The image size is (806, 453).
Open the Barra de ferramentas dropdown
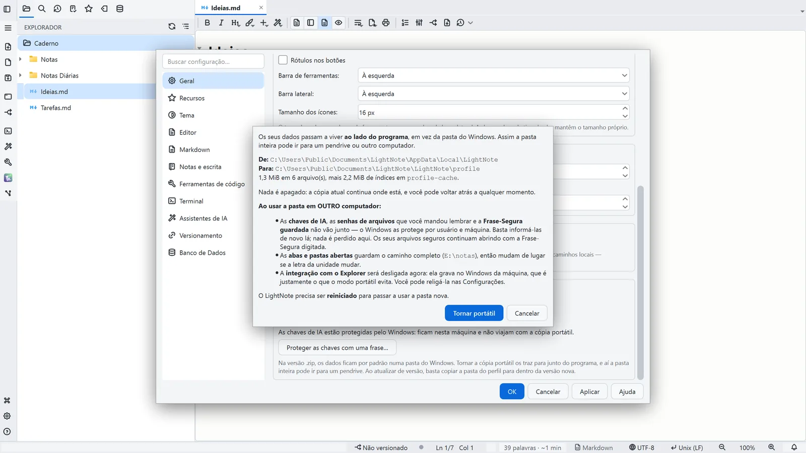494,75
